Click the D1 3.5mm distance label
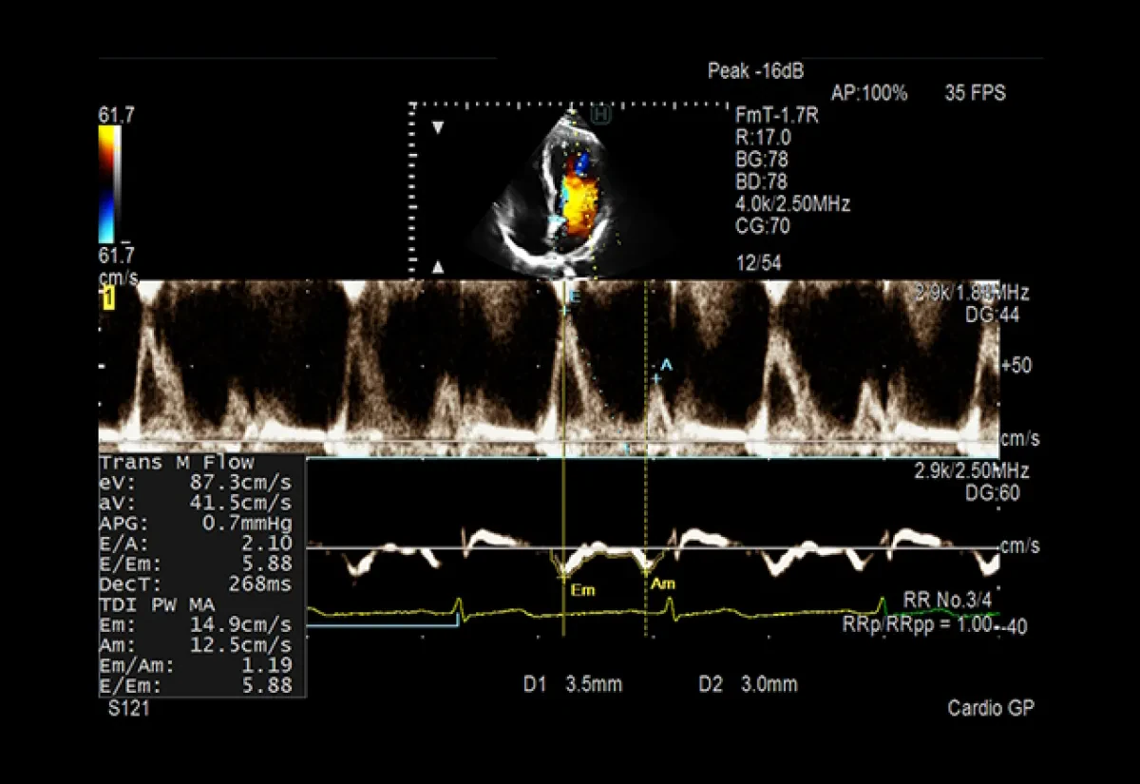The width and height of the screenshot is (1140, 784). [572, 684]
